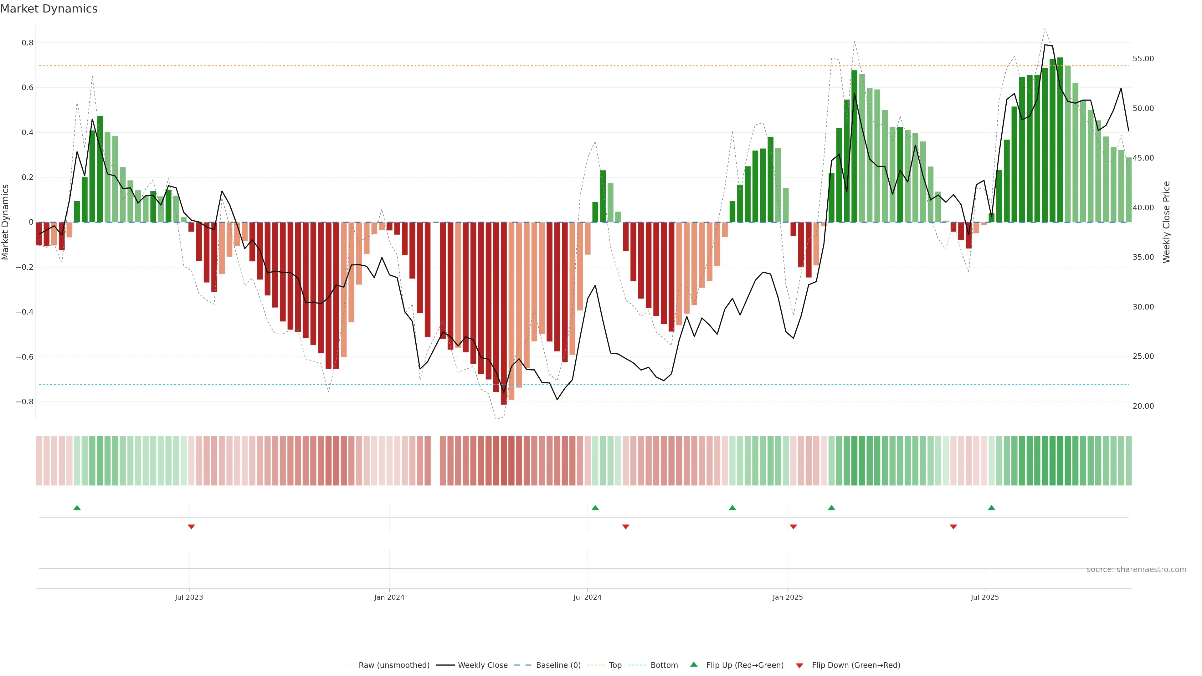The width and height of the screenshot is (1202, 676).
Task: Click the Market Dynamics y-axis title
Action: click(6, 222)
